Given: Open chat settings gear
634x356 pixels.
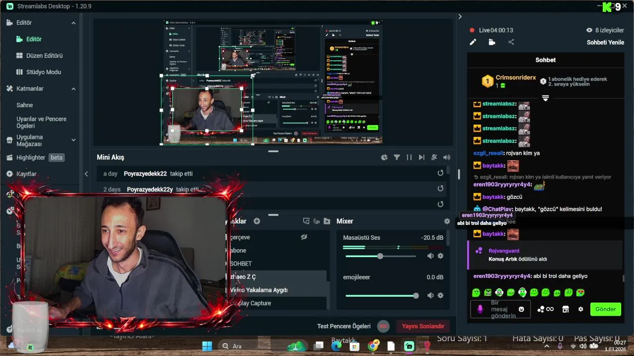Looking at the screenshot, I should click(x=581, y=309).
